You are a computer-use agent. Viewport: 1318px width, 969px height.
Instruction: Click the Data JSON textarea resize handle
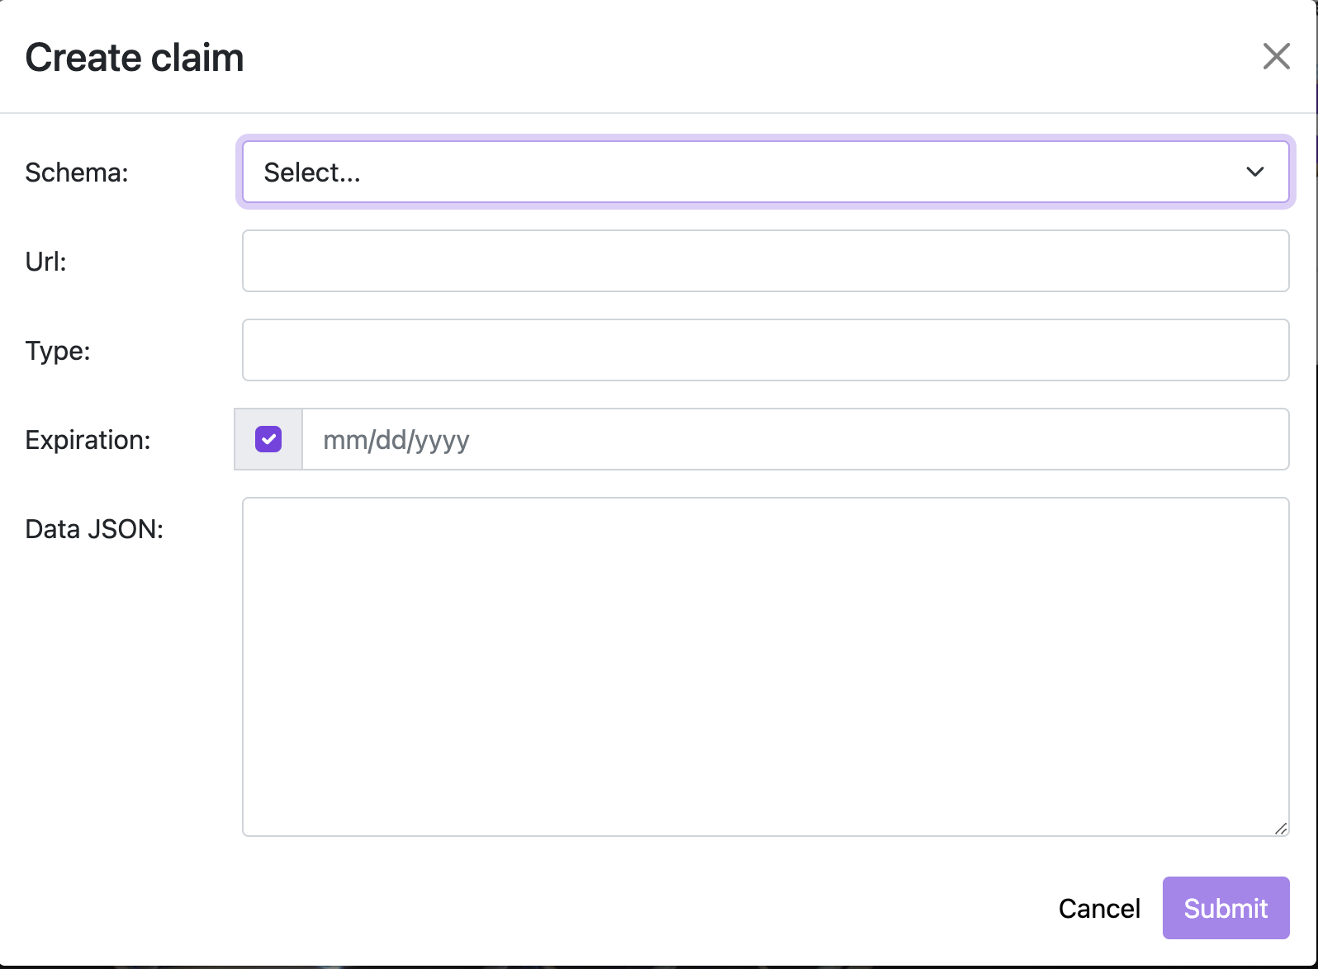[1281, 828]
